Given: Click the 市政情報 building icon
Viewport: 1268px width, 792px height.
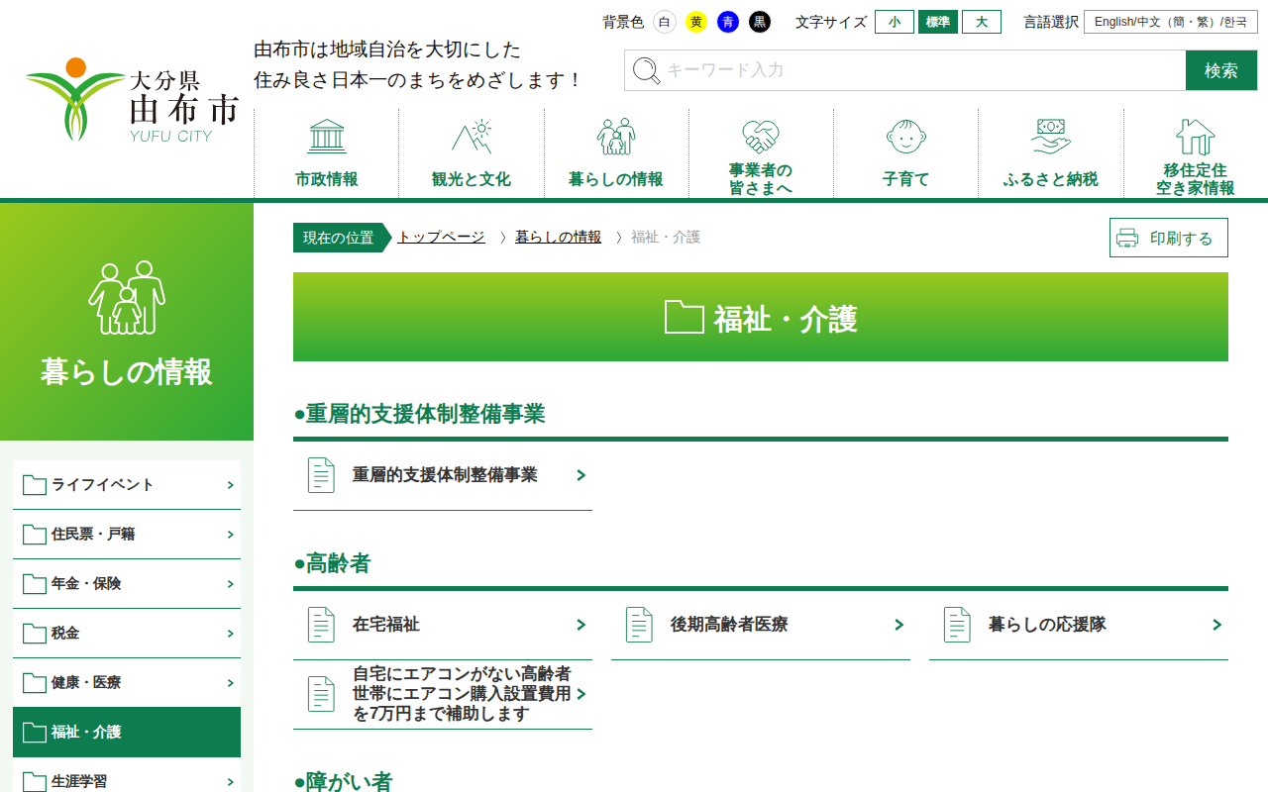Looking at the screenshot, I should [326, 137].
